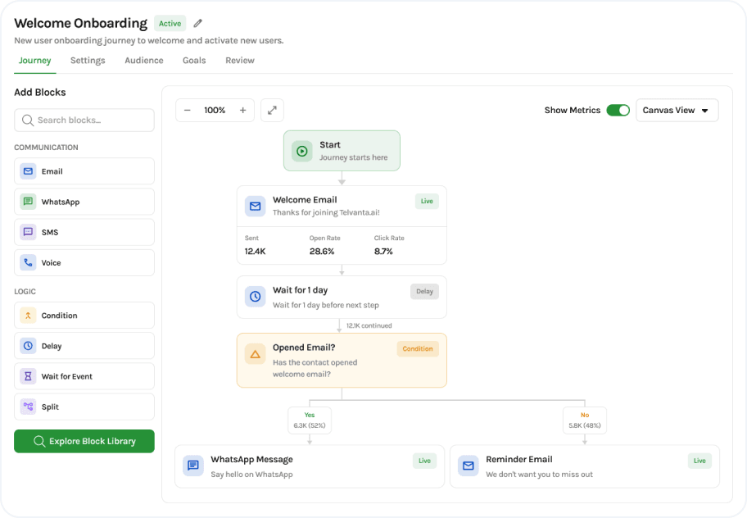Go to the Goals tab
This screenshot has width=747, height=518.
[x=194, y=61]
